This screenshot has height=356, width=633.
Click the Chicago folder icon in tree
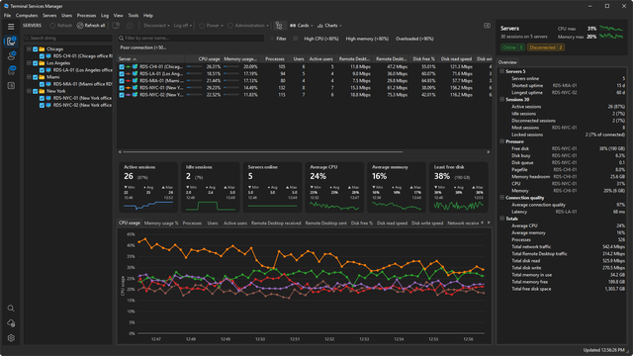(x=42, y=48)
